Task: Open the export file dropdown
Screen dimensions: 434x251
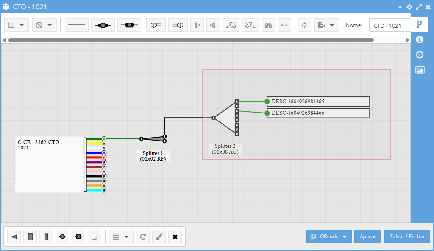Action: click(x=327, y=25)
